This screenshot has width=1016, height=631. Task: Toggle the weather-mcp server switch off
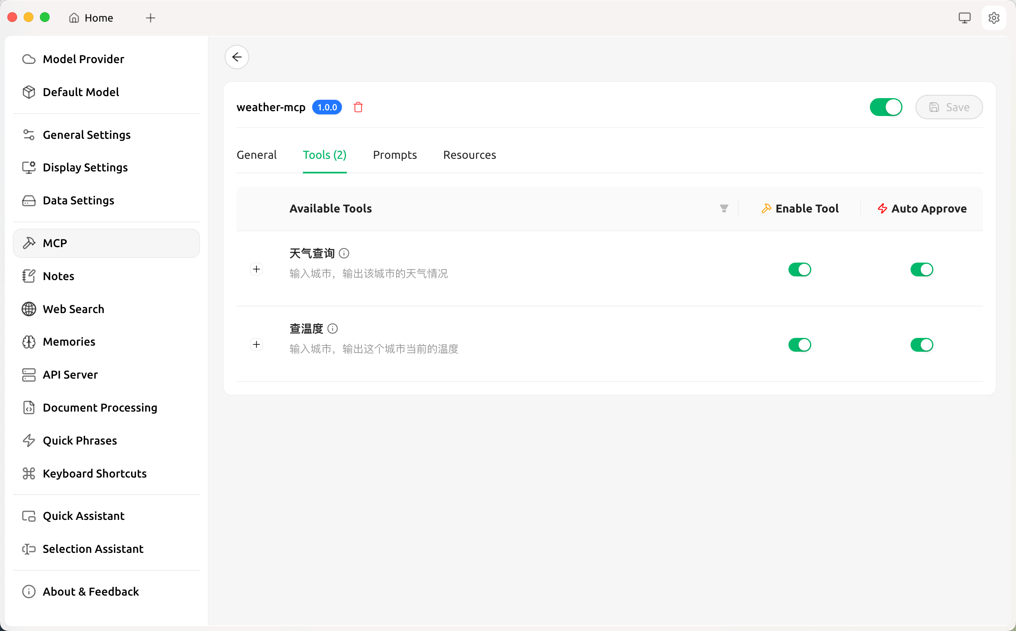click(x=885, y=107)
